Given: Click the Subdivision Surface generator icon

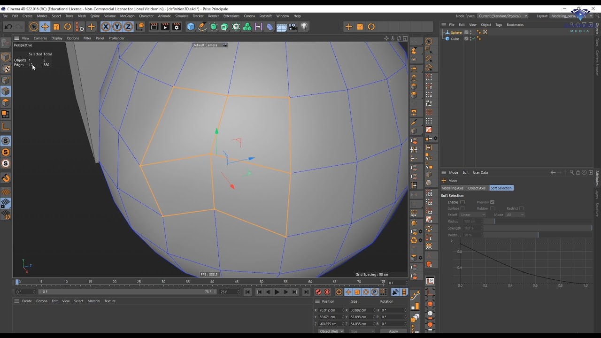Looking at the screenshot, I should coord(214,27).
